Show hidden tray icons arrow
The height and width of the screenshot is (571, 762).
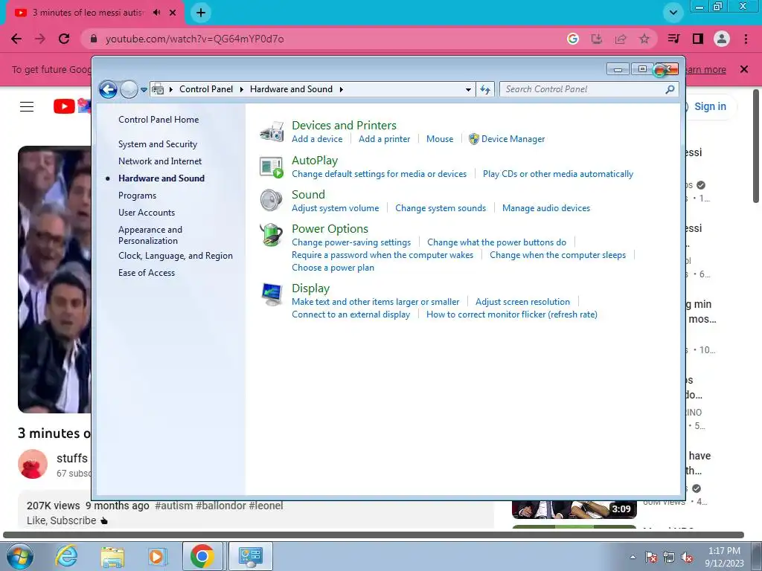[x=633, y=557]
